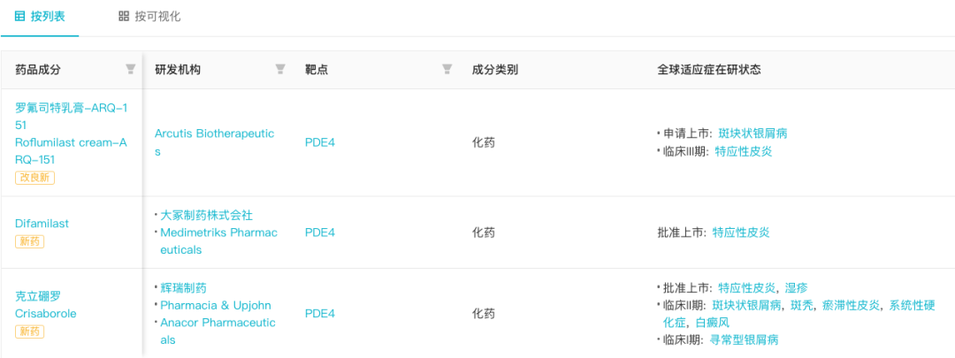Click the 改良新 tag
Viewport: 955px width, 358px height.
click(34, 178)
